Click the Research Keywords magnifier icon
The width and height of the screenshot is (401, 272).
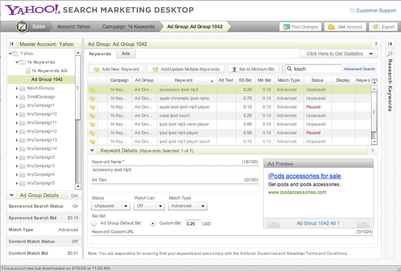click(390, 54)
